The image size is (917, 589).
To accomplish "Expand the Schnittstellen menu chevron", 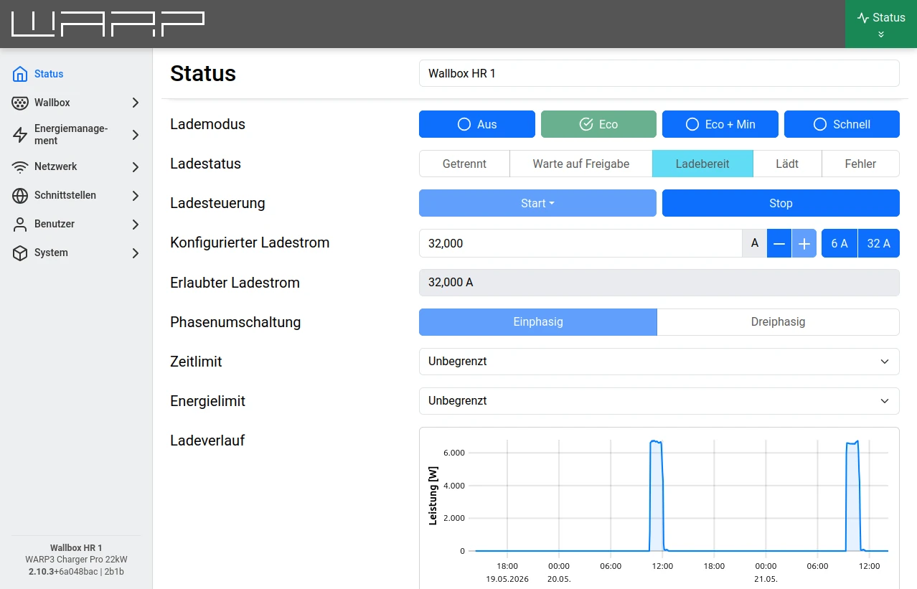I will click(136, 195).
